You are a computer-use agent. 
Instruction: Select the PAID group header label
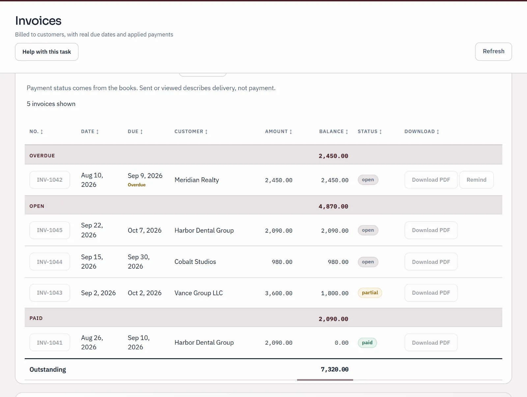36,318
